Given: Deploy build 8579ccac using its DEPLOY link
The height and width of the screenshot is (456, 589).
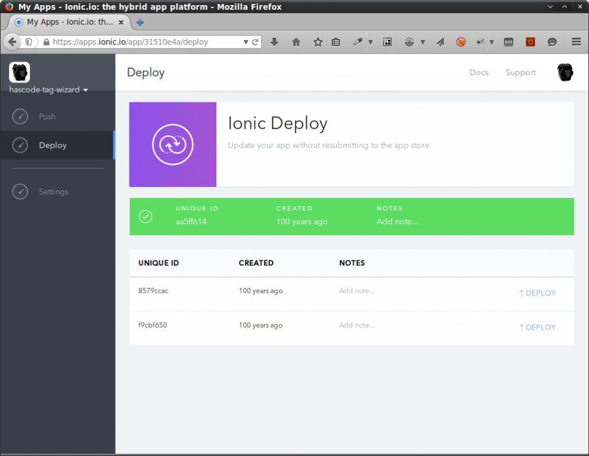Looking at the screenshot, I should pyautogui.click(x=537, y=292).
